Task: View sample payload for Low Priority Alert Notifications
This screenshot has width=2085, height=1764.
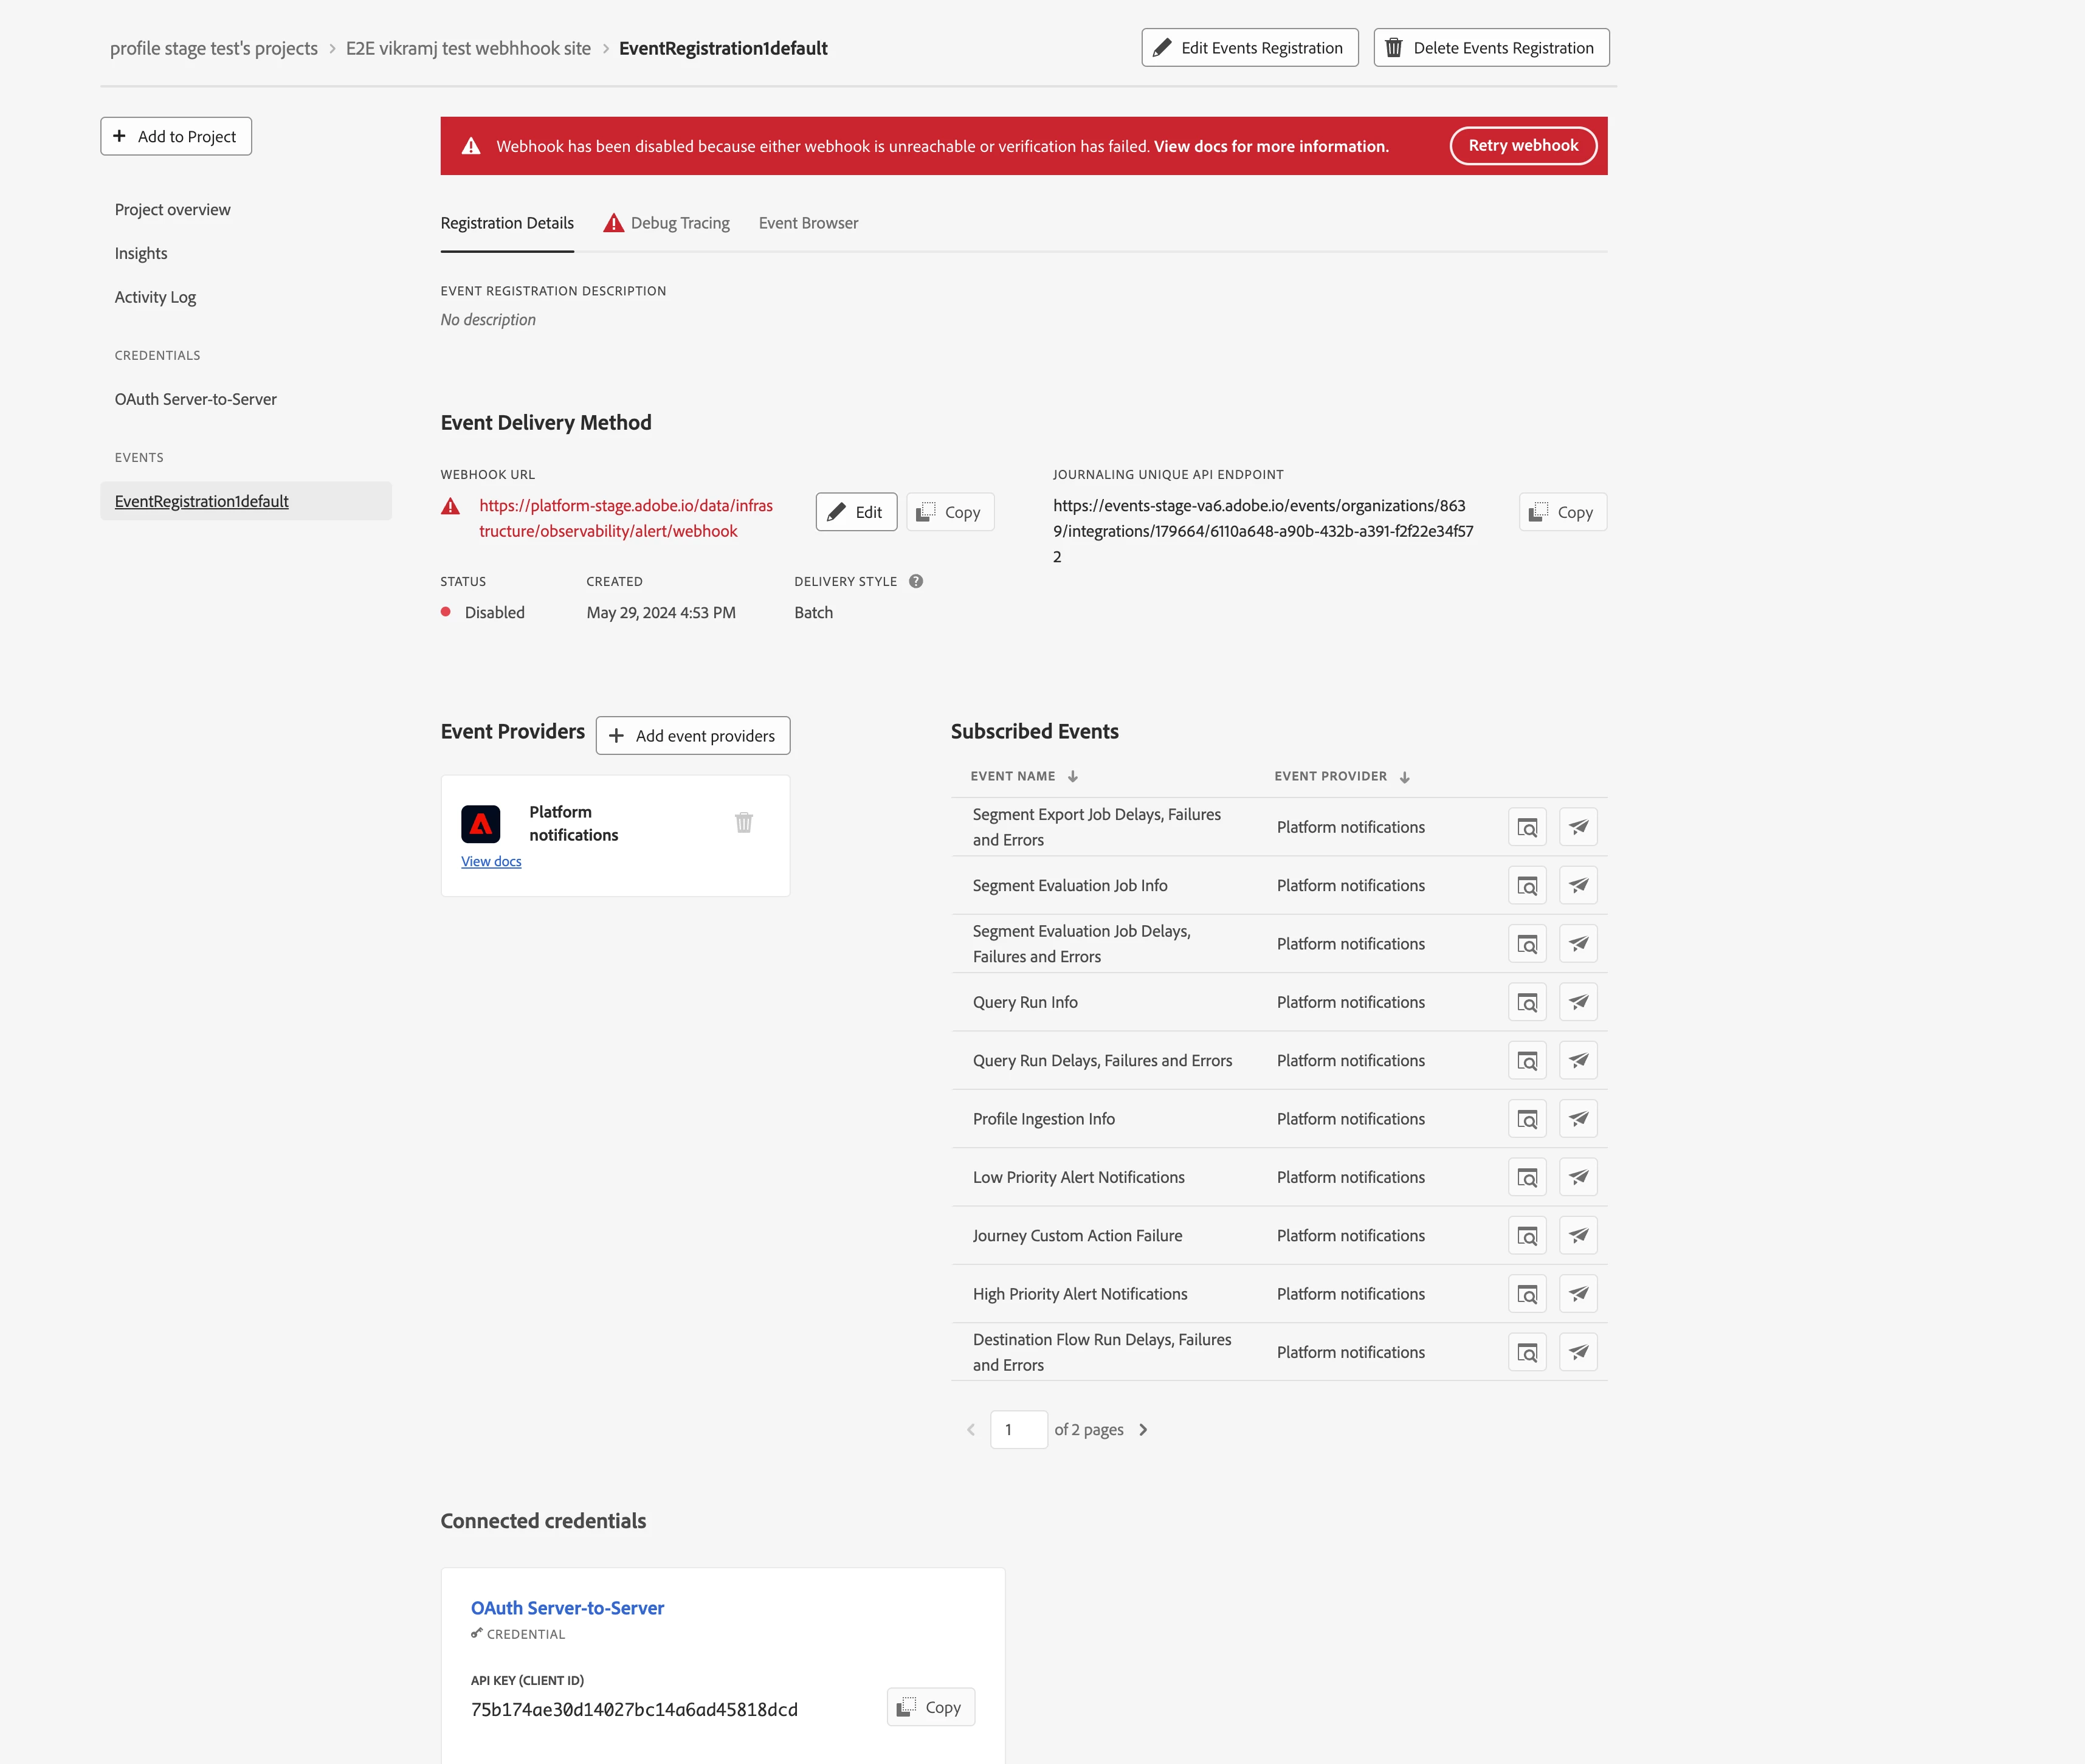Action: point(1526,1177)
